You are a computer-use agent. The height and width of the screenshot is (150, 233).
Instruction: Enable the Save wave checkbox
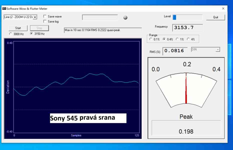(45, 17)
